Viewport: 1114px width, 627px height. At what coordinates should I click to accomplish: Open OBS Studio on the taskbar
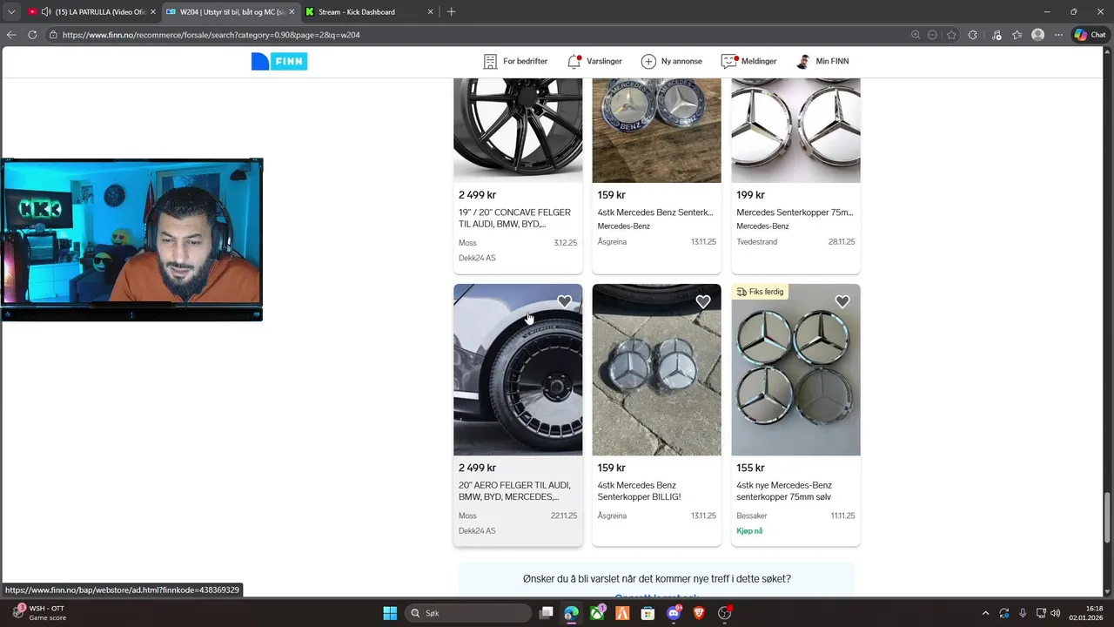coord(724,613)
